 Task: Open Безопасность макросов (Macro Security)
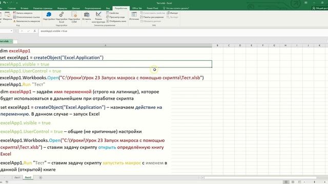[27, 21]
